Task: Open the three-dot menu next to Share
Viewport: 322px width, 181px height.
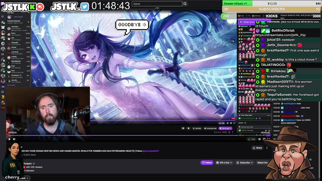Action: coord(267,148)
